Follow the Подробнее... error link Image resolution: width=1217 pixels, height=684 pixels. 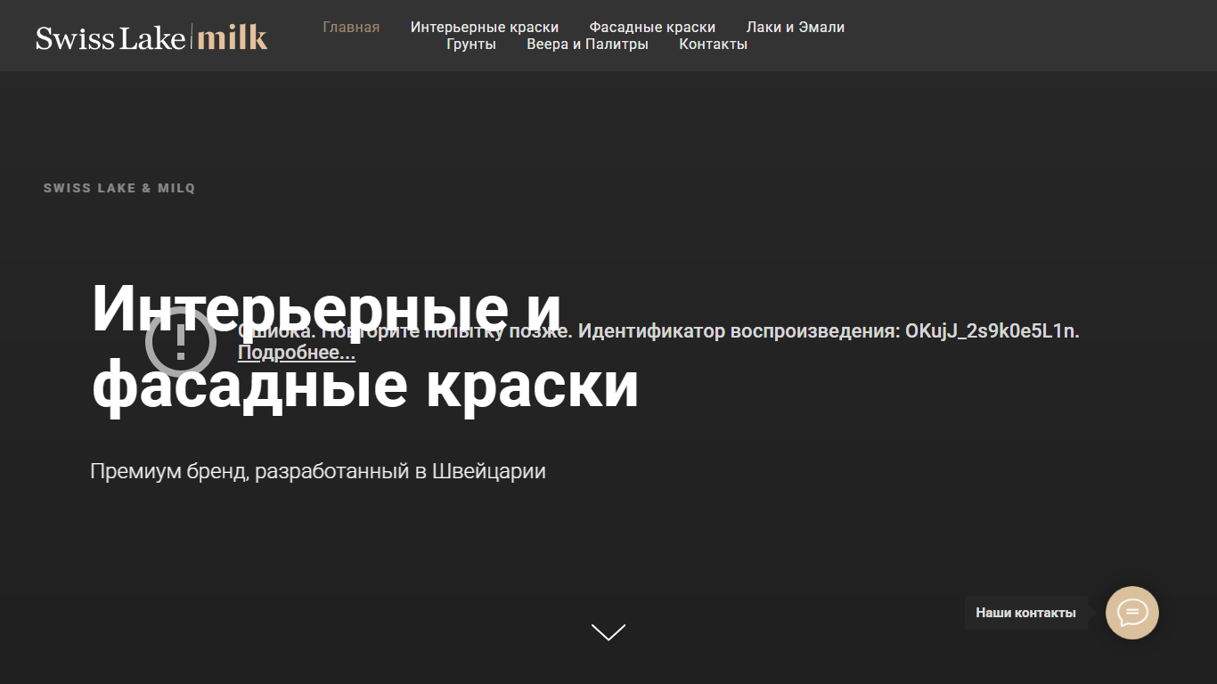pos(297,353)
